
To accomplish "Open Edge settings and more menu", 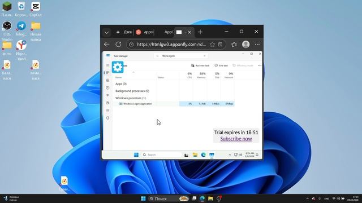I will pos(257,44).
